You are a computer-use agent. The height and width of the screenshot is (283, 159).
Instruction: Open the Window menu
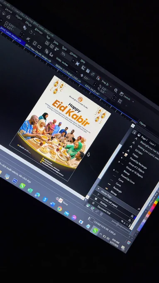tap(73, 55)
